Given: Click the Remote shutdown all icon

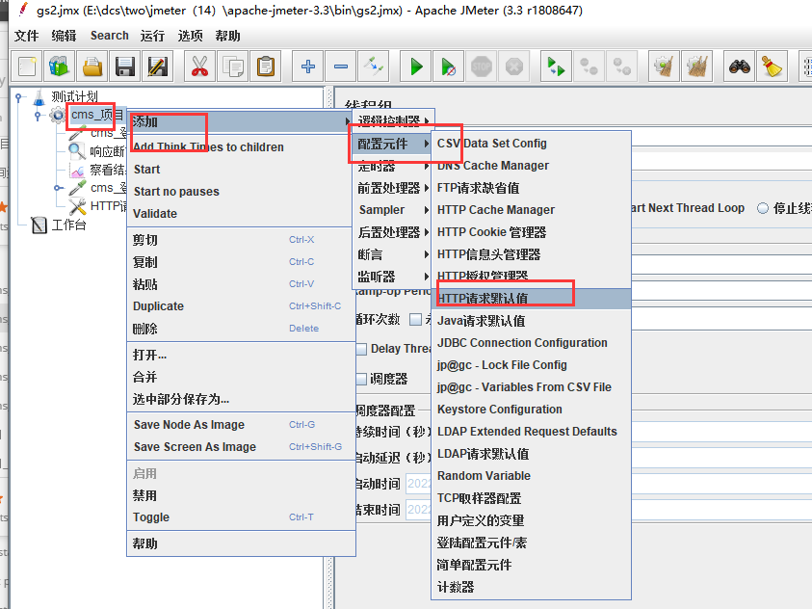Looking at the screenshot, I should click(x=621, y=66).
